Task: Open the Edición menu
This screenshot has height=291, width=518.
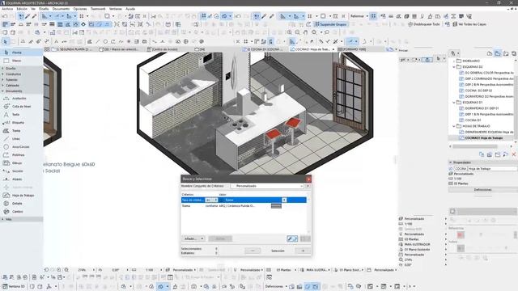Action: (22, 9)
